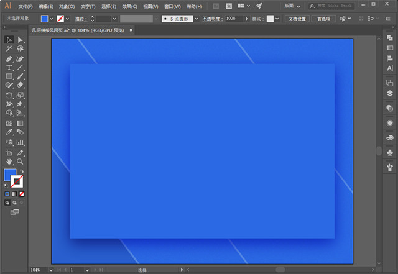Select the Rectangle tool
The height and width of the screenshot is (274, 398).
coord(9,76)
